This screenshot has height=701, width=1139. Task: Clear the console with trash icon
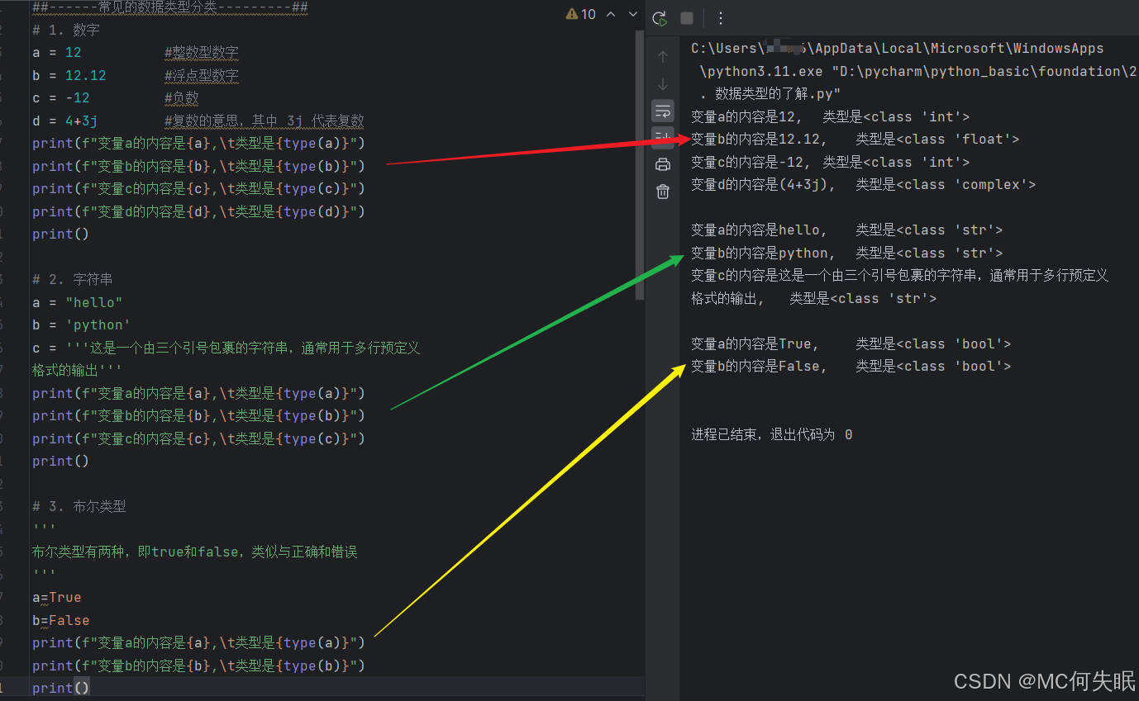[662, 192]
